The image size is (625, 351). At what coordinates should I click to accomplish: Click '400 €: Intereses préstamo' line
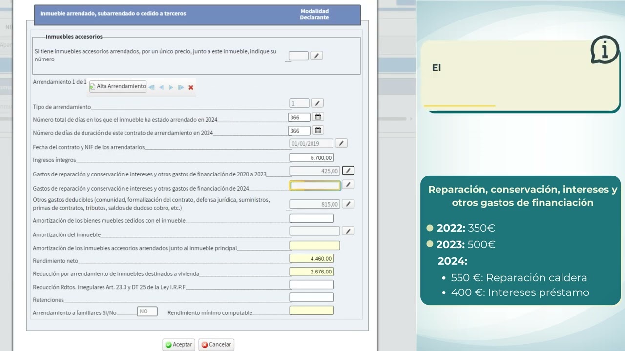click(x=520, y=292)
